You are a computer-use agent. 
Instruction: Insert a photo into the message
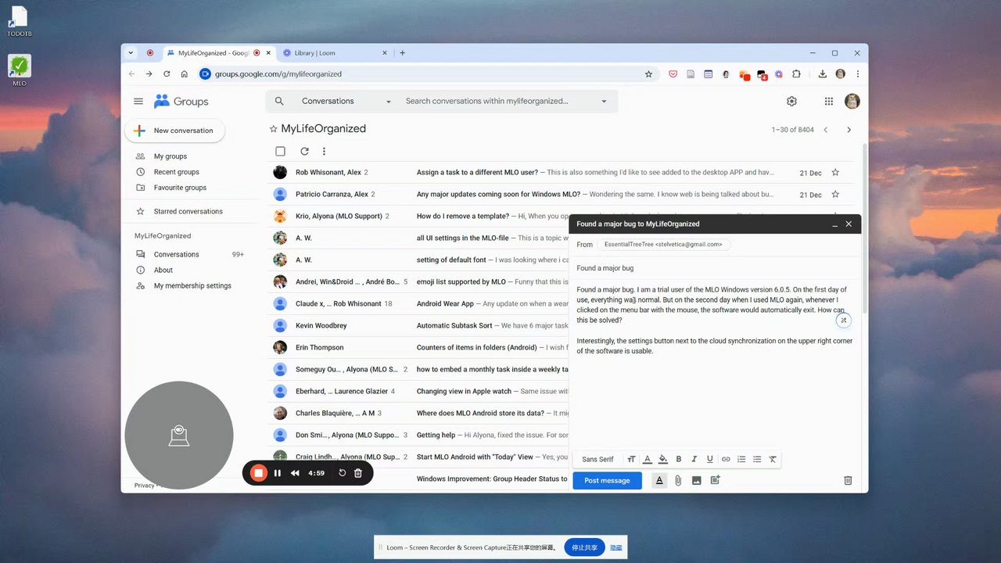(696, 480)
